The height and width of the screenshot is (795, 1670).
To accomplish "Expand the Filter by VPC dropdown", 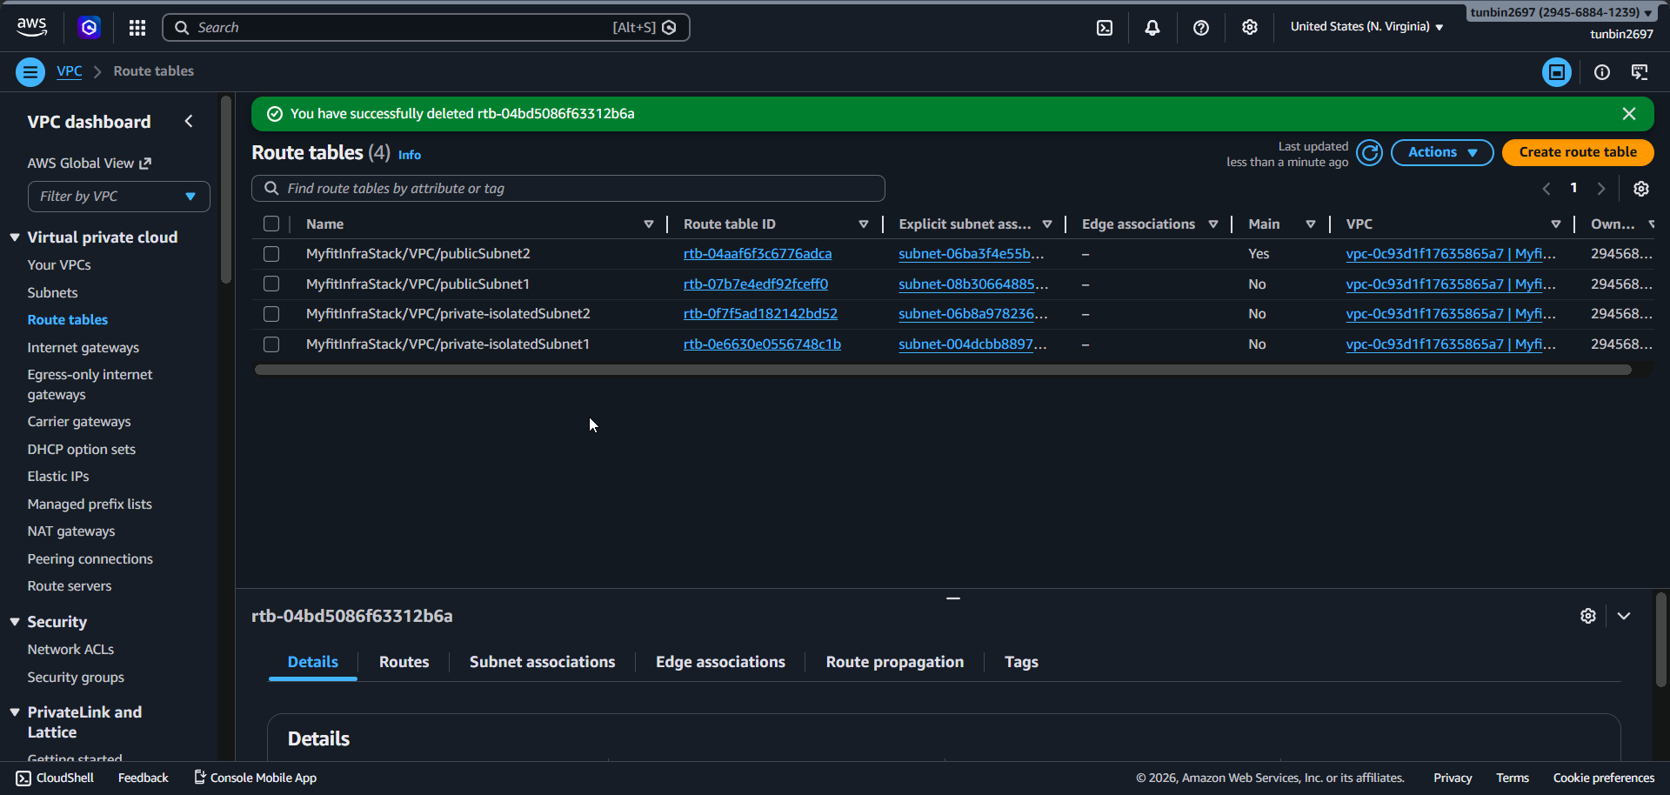I will (x=118, y=197).
